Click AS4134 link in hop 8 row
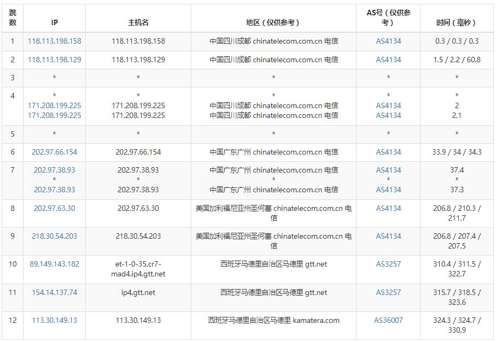Image resolution: width=496 pixels, height=342 pixels. 388,208
